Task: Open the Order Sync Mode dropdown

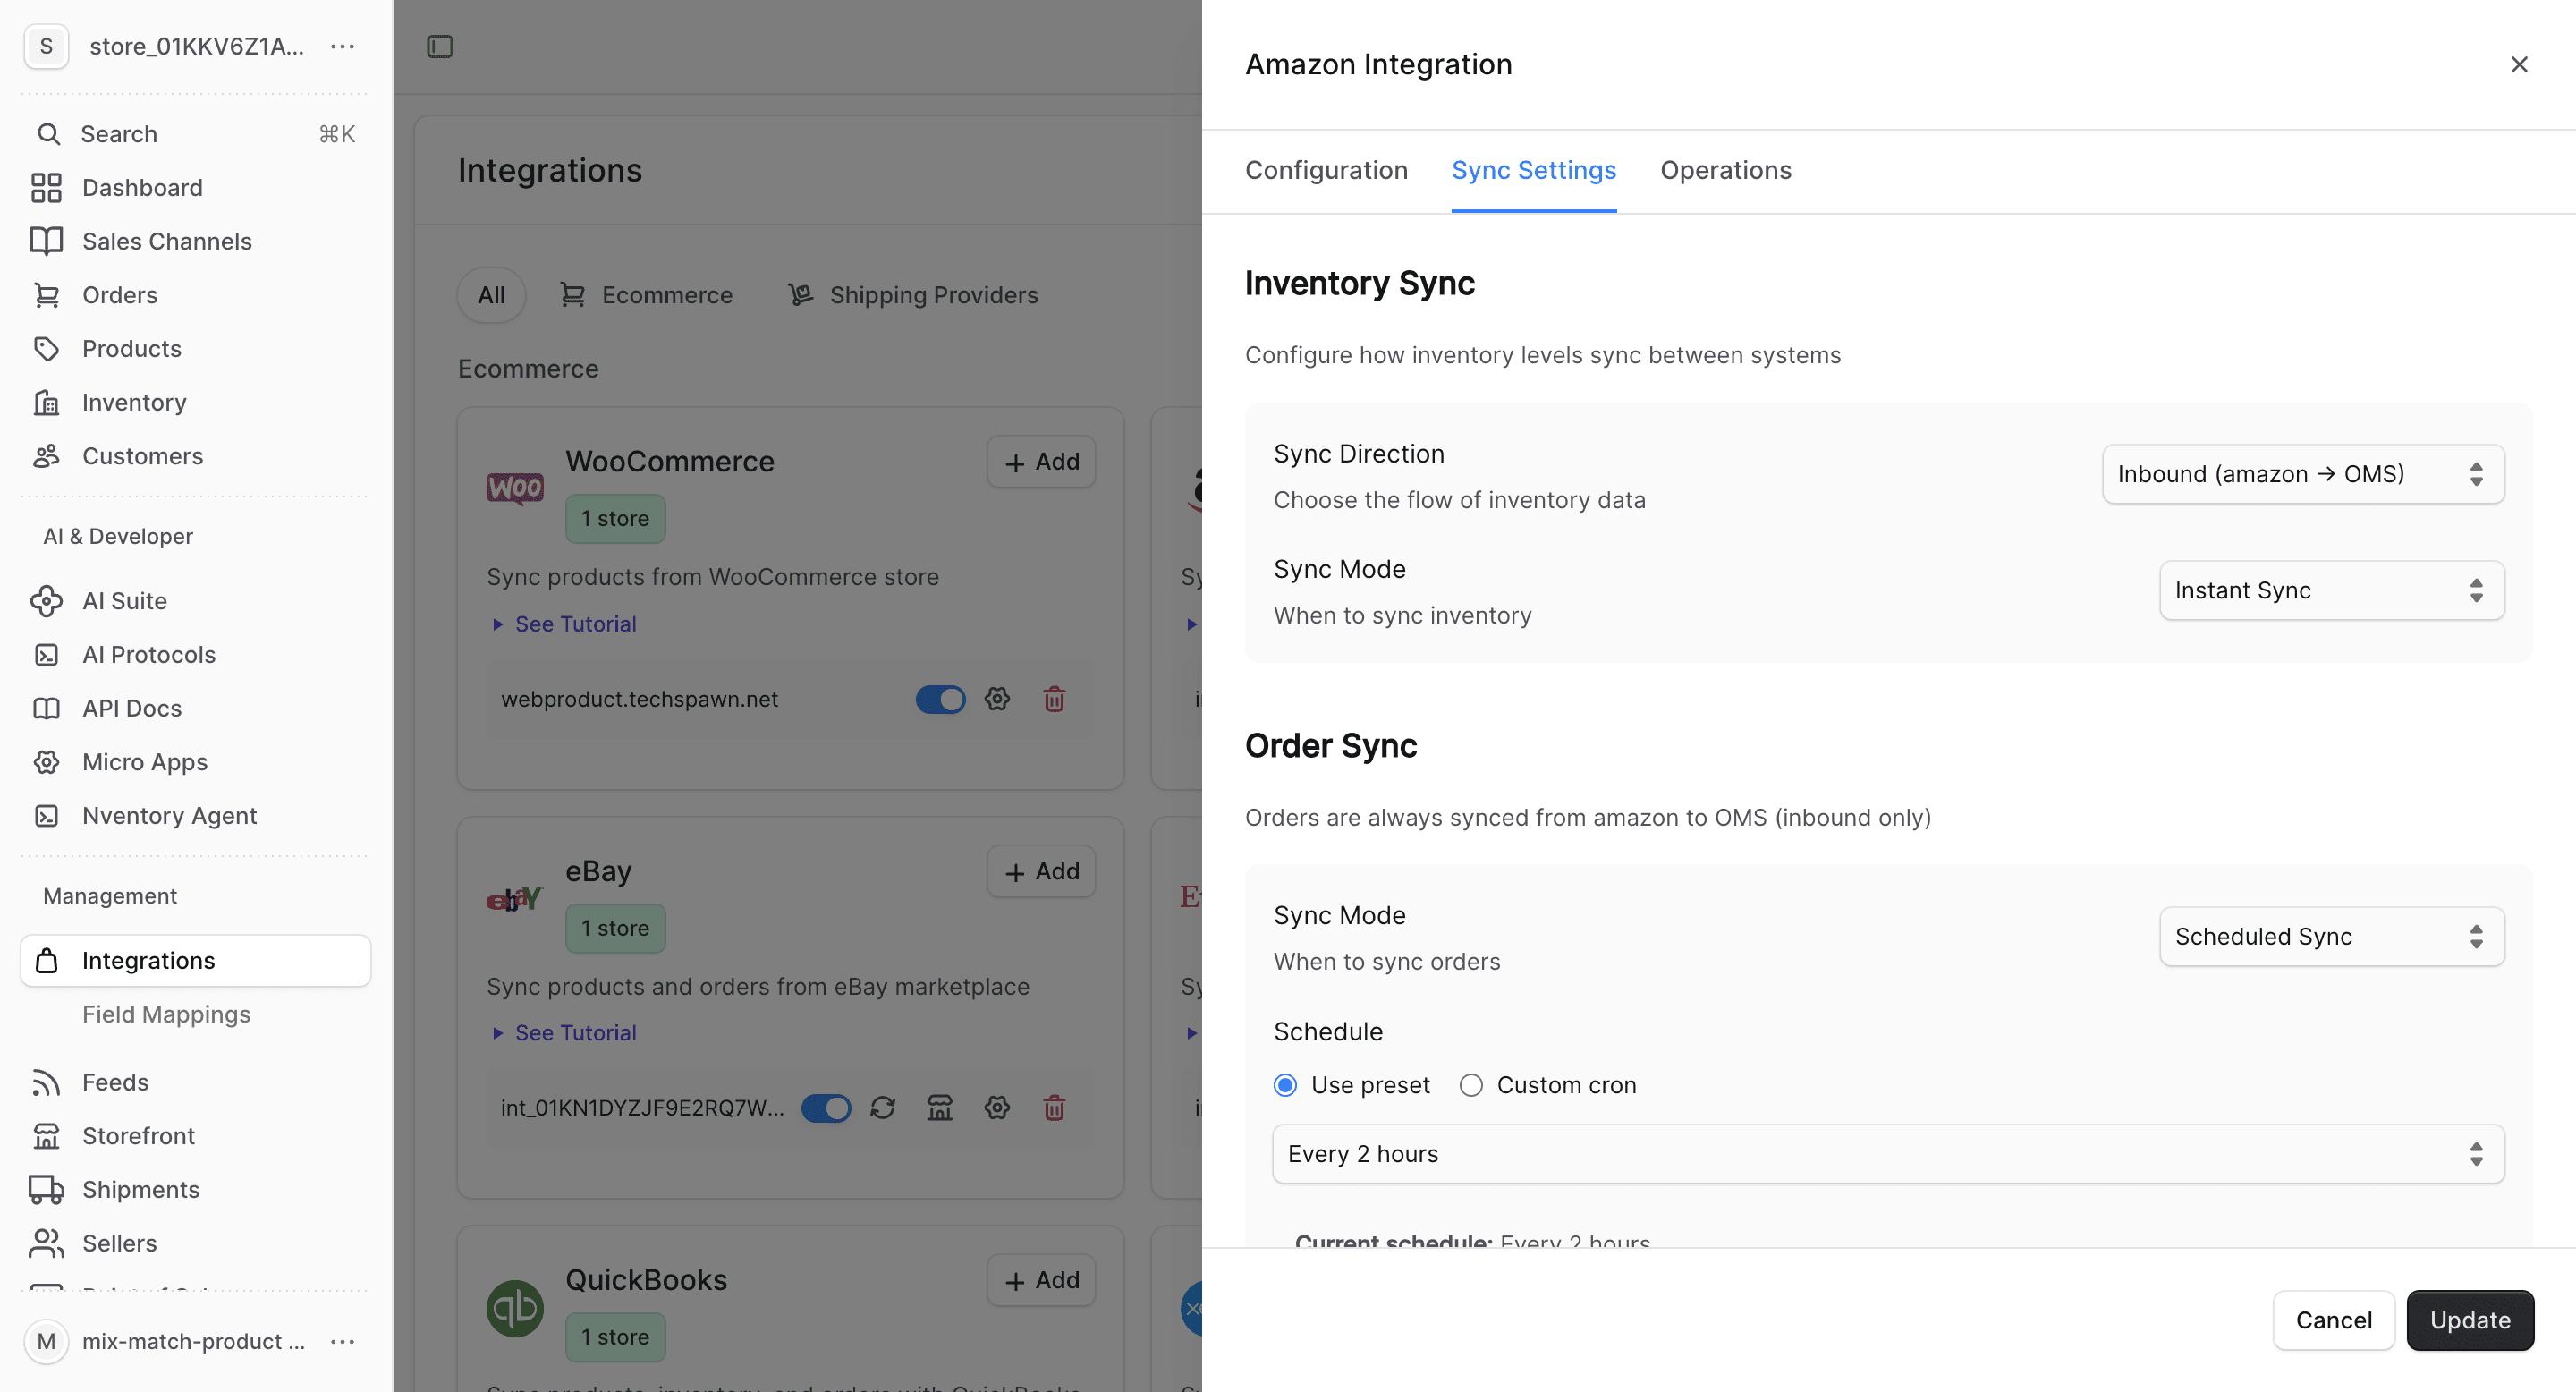Action: 2332,936
